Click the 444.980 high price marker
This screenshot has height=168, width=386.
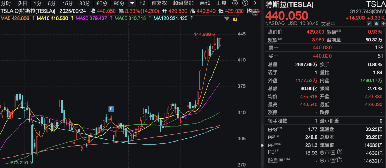(x=202, y=34)
